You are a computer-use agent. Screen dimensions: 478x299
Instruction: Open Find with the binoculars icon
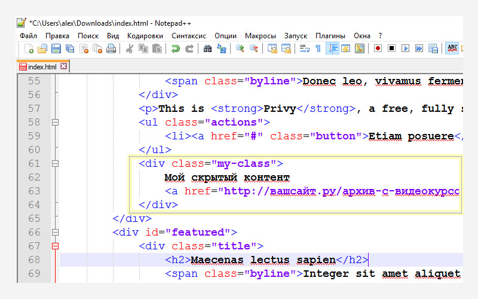click(207, 48)
